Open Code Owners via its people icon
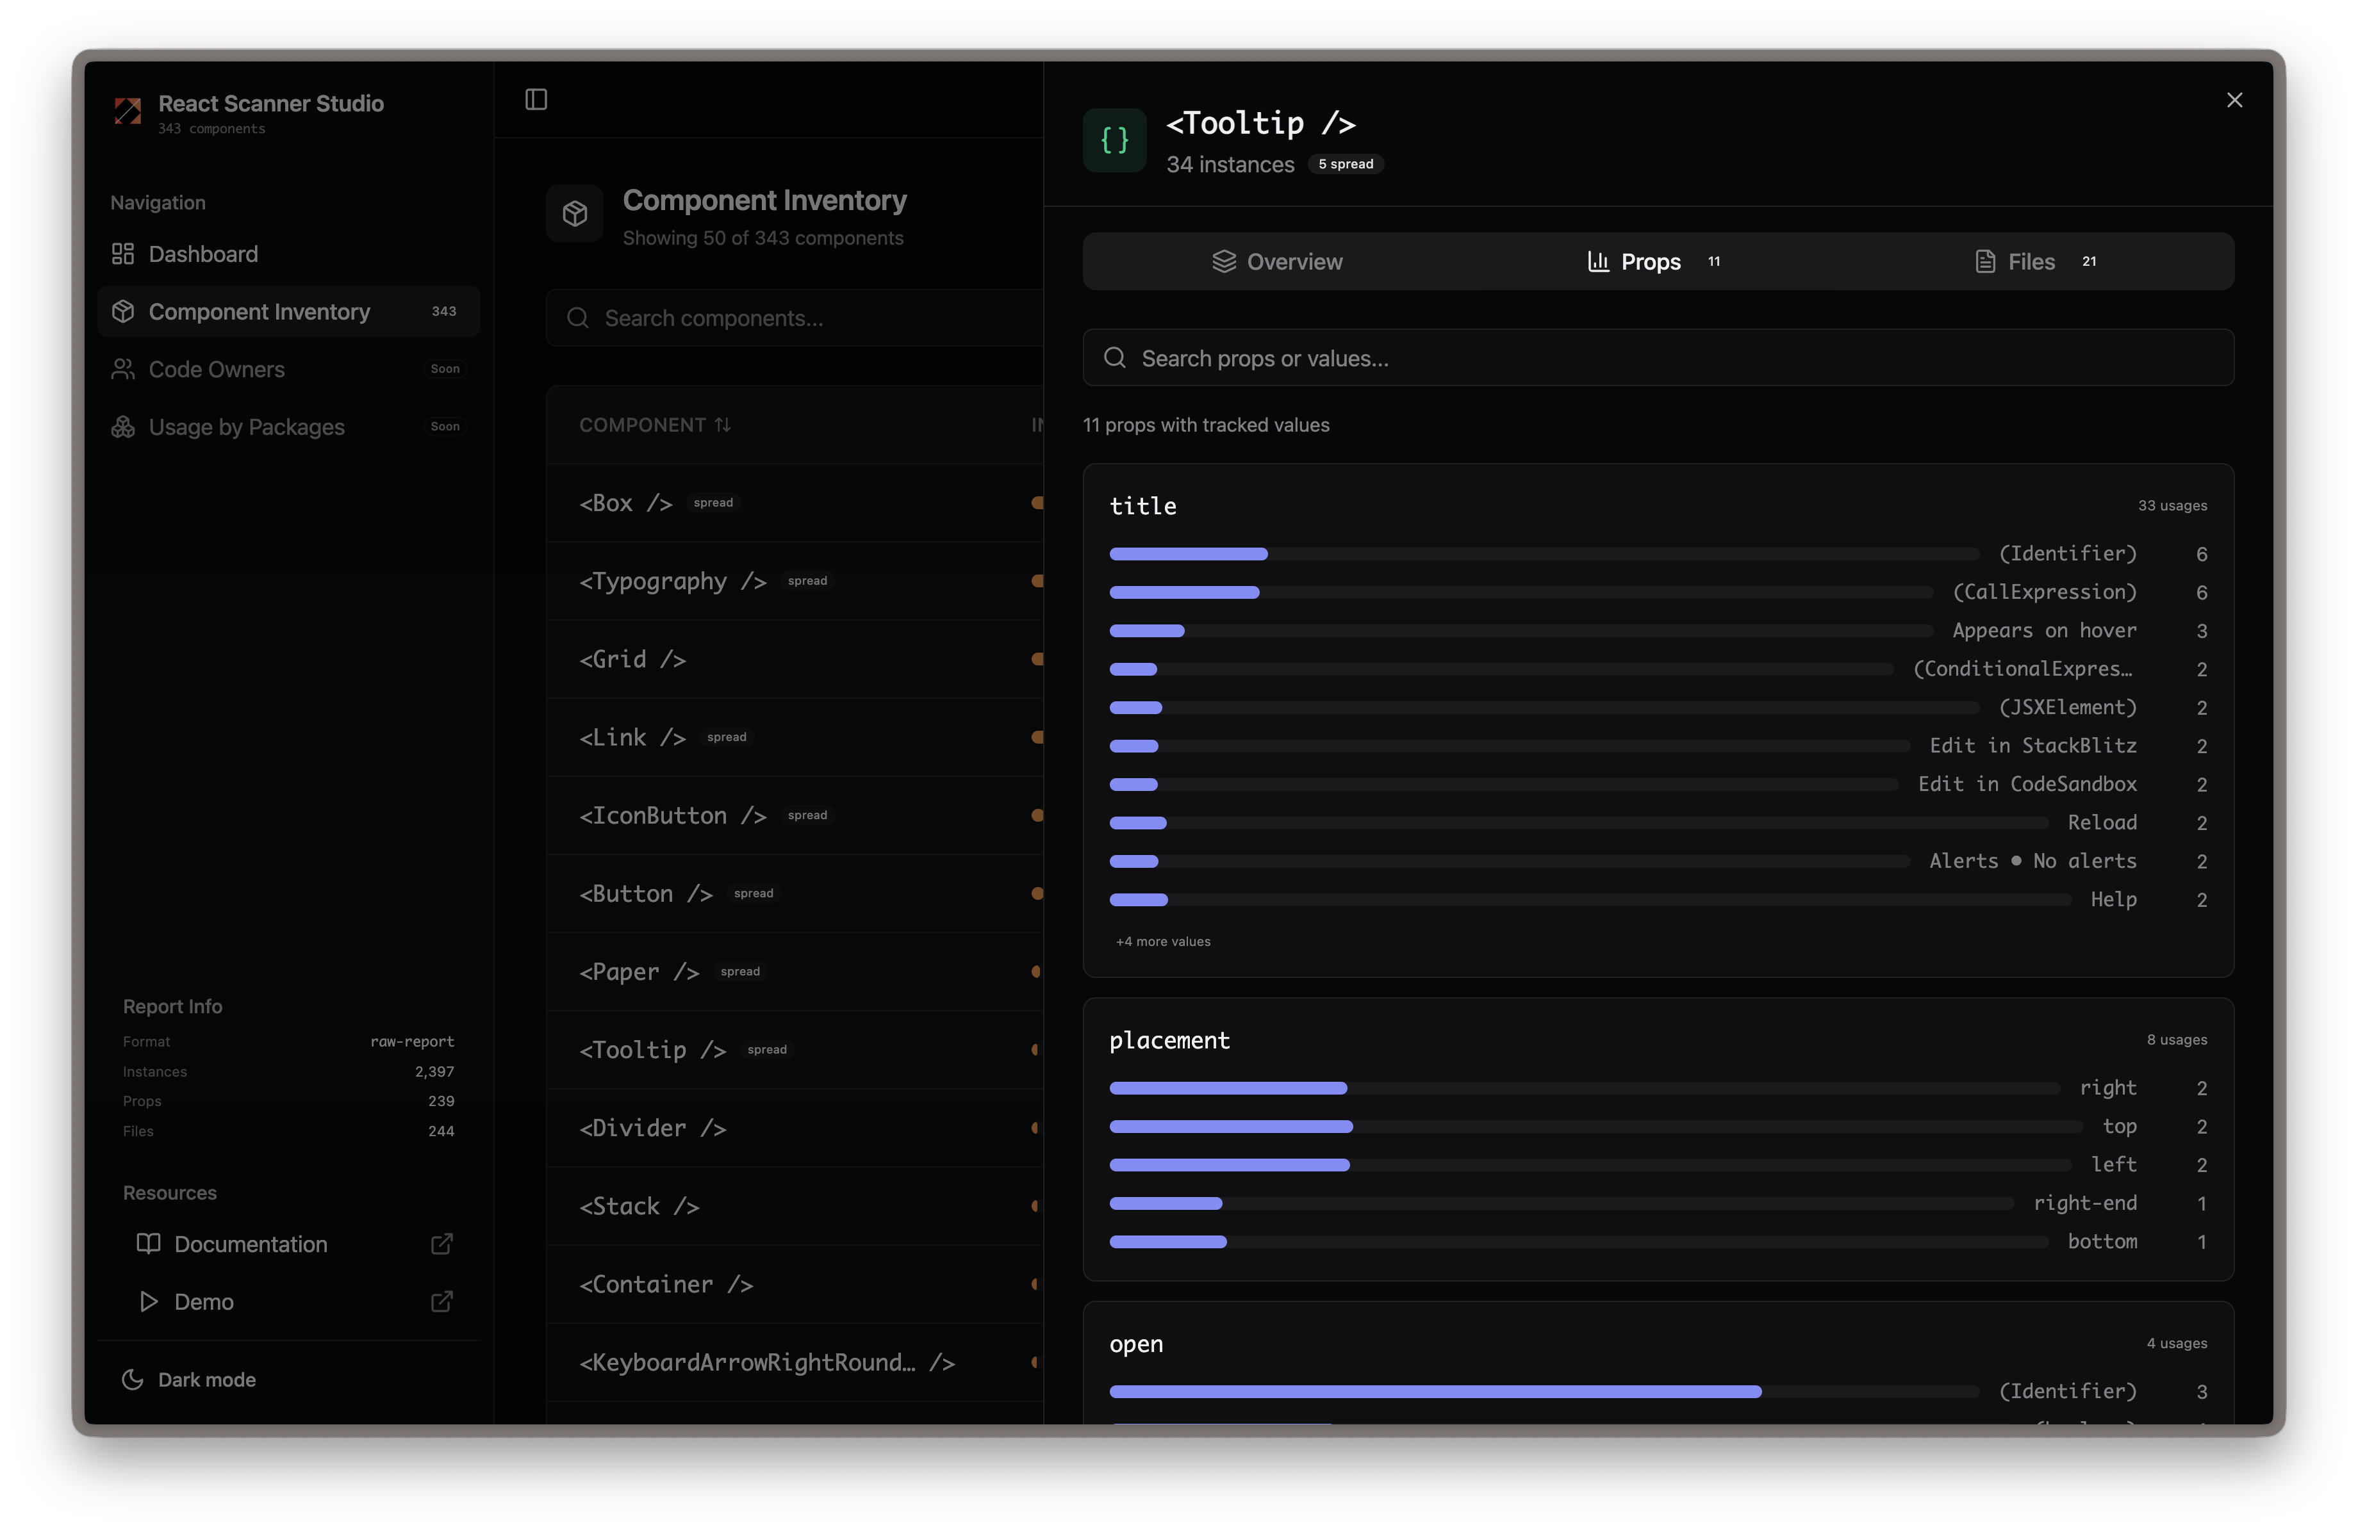Viewport: 2358px width, 1532px height. tap(123, 368)
